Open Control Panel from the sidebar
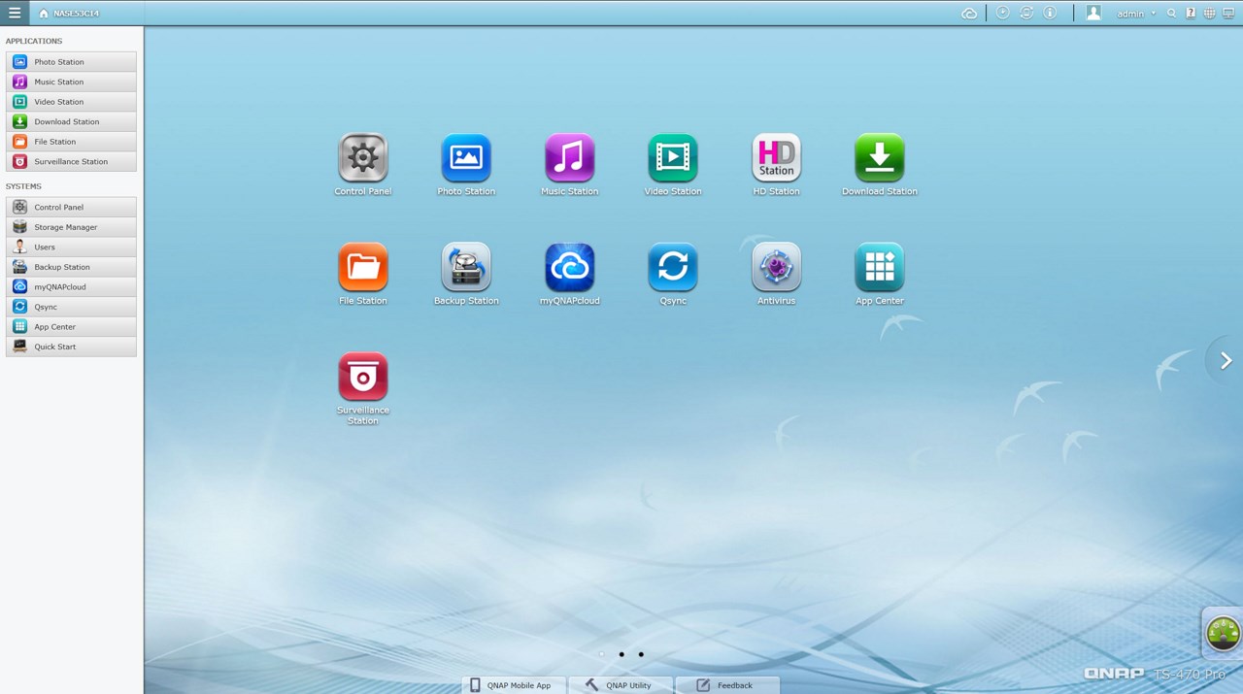 (x=71, y=207)
